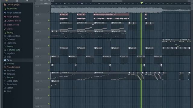Open the Track 1 the-prodigy-omen clip menu
193x108 pixels.
(52, 6)
